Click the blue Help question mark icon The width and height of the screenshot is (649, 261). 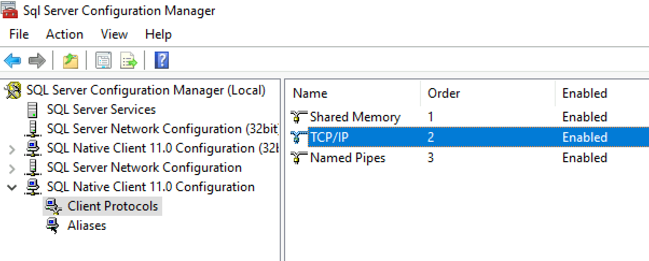pos(162,60)
